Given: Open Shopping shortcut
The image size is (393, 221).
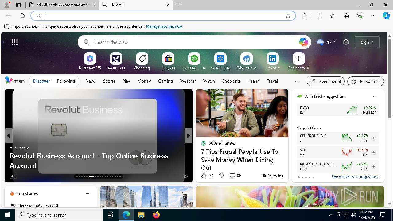Looking at the screenshot, I should click(142, 61).
